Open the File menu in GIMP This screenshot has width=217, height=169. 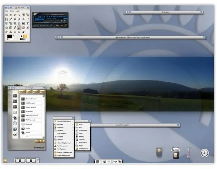pyautogui.click(x=7, y=11)
